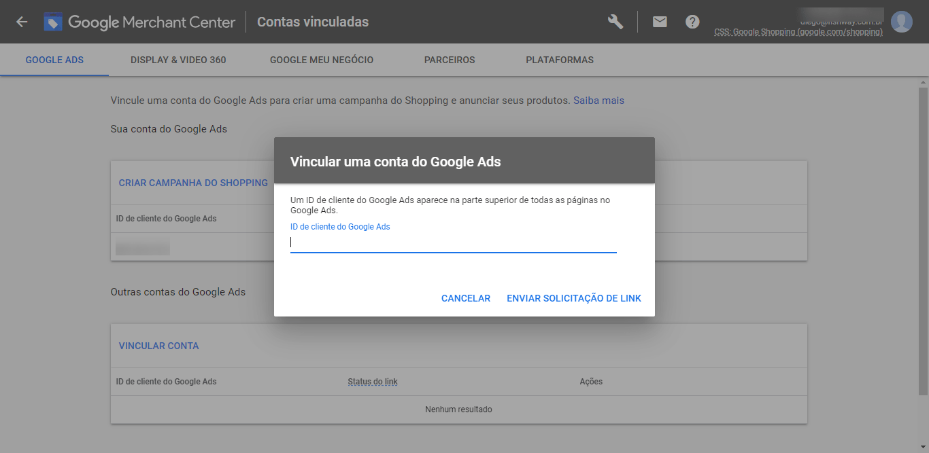Click the Outras contas do Google Ads heading

click(178, 292)
